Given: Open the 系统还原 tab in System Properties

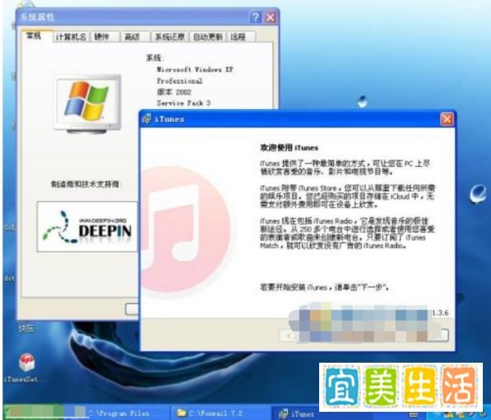Looking at the screenshot, I should tap(169, 37).
